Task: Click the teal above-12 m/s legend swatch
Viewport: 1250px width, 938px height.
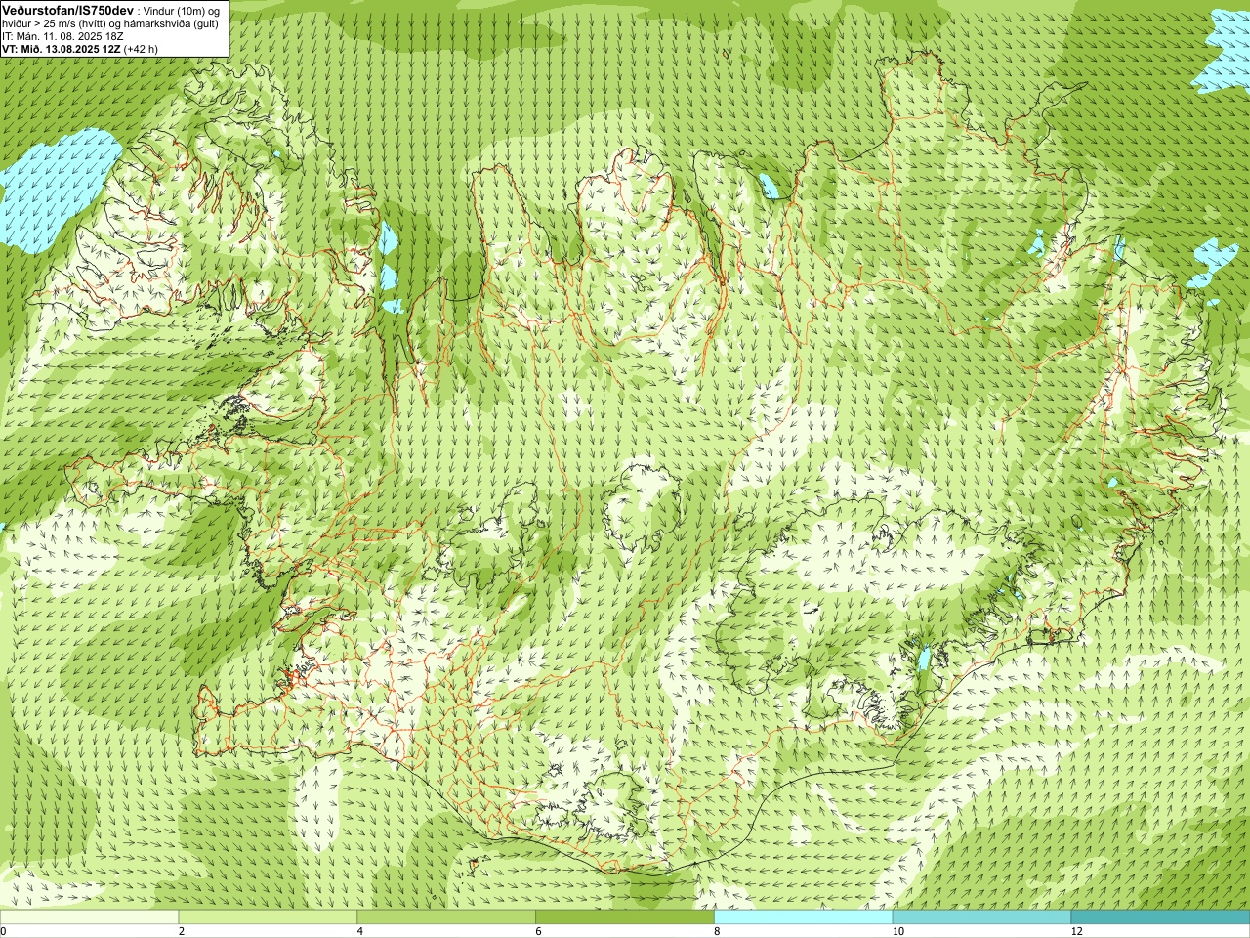Action: click(1160, 917)
